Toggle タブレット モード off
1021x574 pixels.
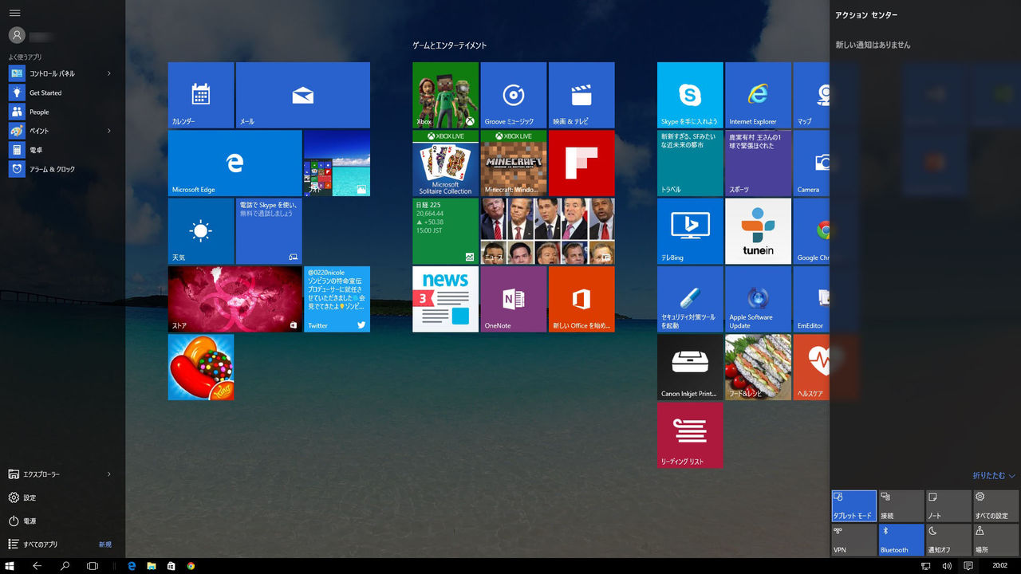853,505
